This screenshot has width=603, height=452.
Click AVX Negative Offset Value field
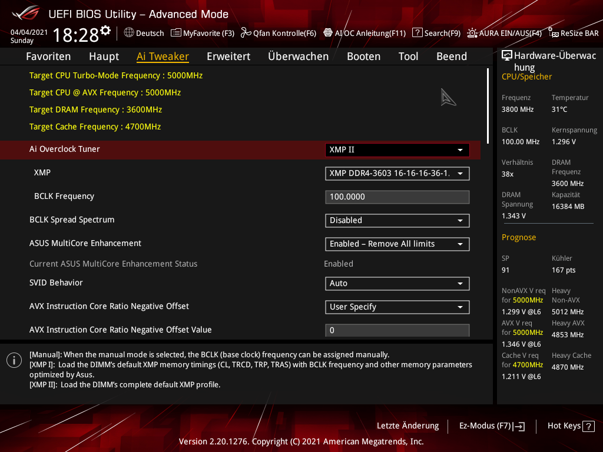click(x=397, y=330)
